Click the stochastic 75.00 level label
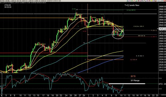This screenshot has height=97, width=166. coord(160,78)
